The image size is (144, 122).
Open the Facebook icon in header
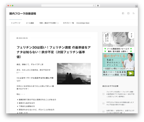123,13
